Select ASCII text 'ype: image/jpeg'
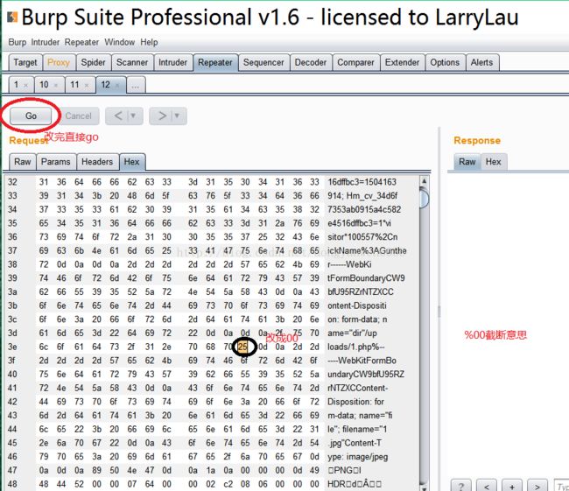The image size is (569, 491). click(358, 457)
